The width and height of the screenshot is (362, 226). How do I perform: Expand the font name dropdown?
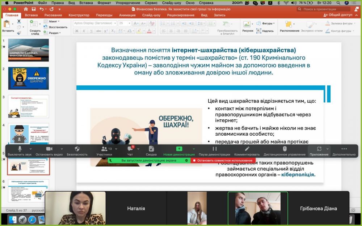115,23
